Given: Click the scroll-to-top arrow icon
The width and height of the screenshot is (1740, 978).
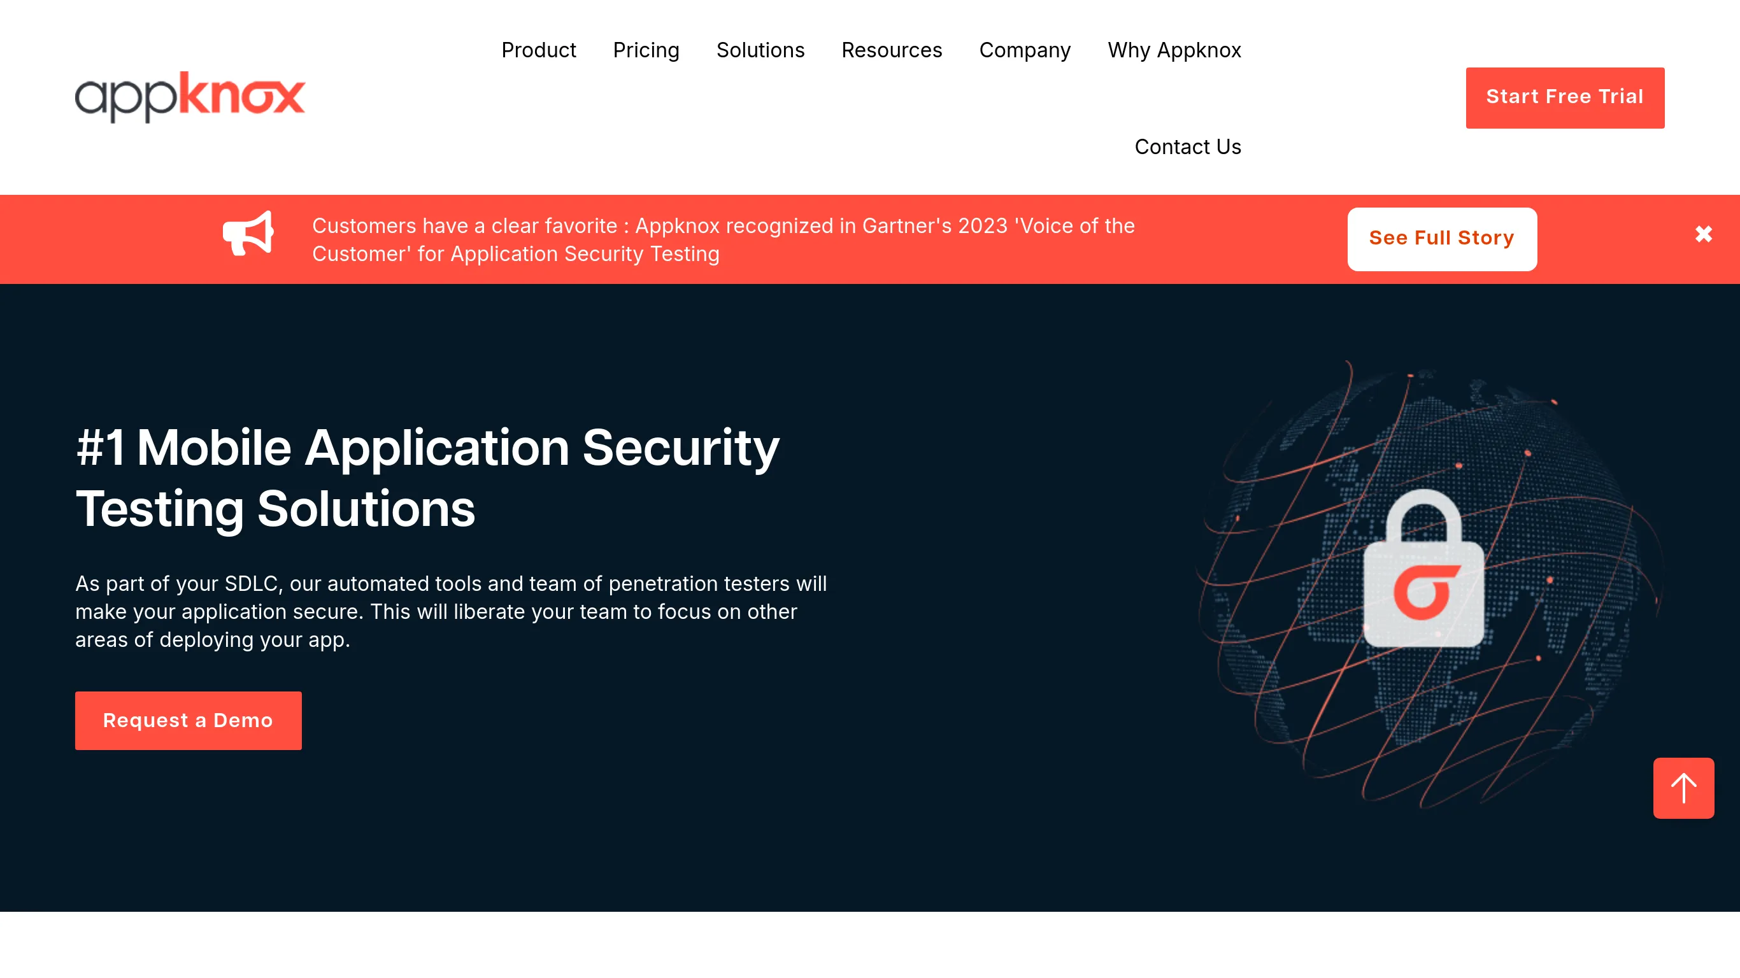Looking at the screenshot, I should point(1684,788).
